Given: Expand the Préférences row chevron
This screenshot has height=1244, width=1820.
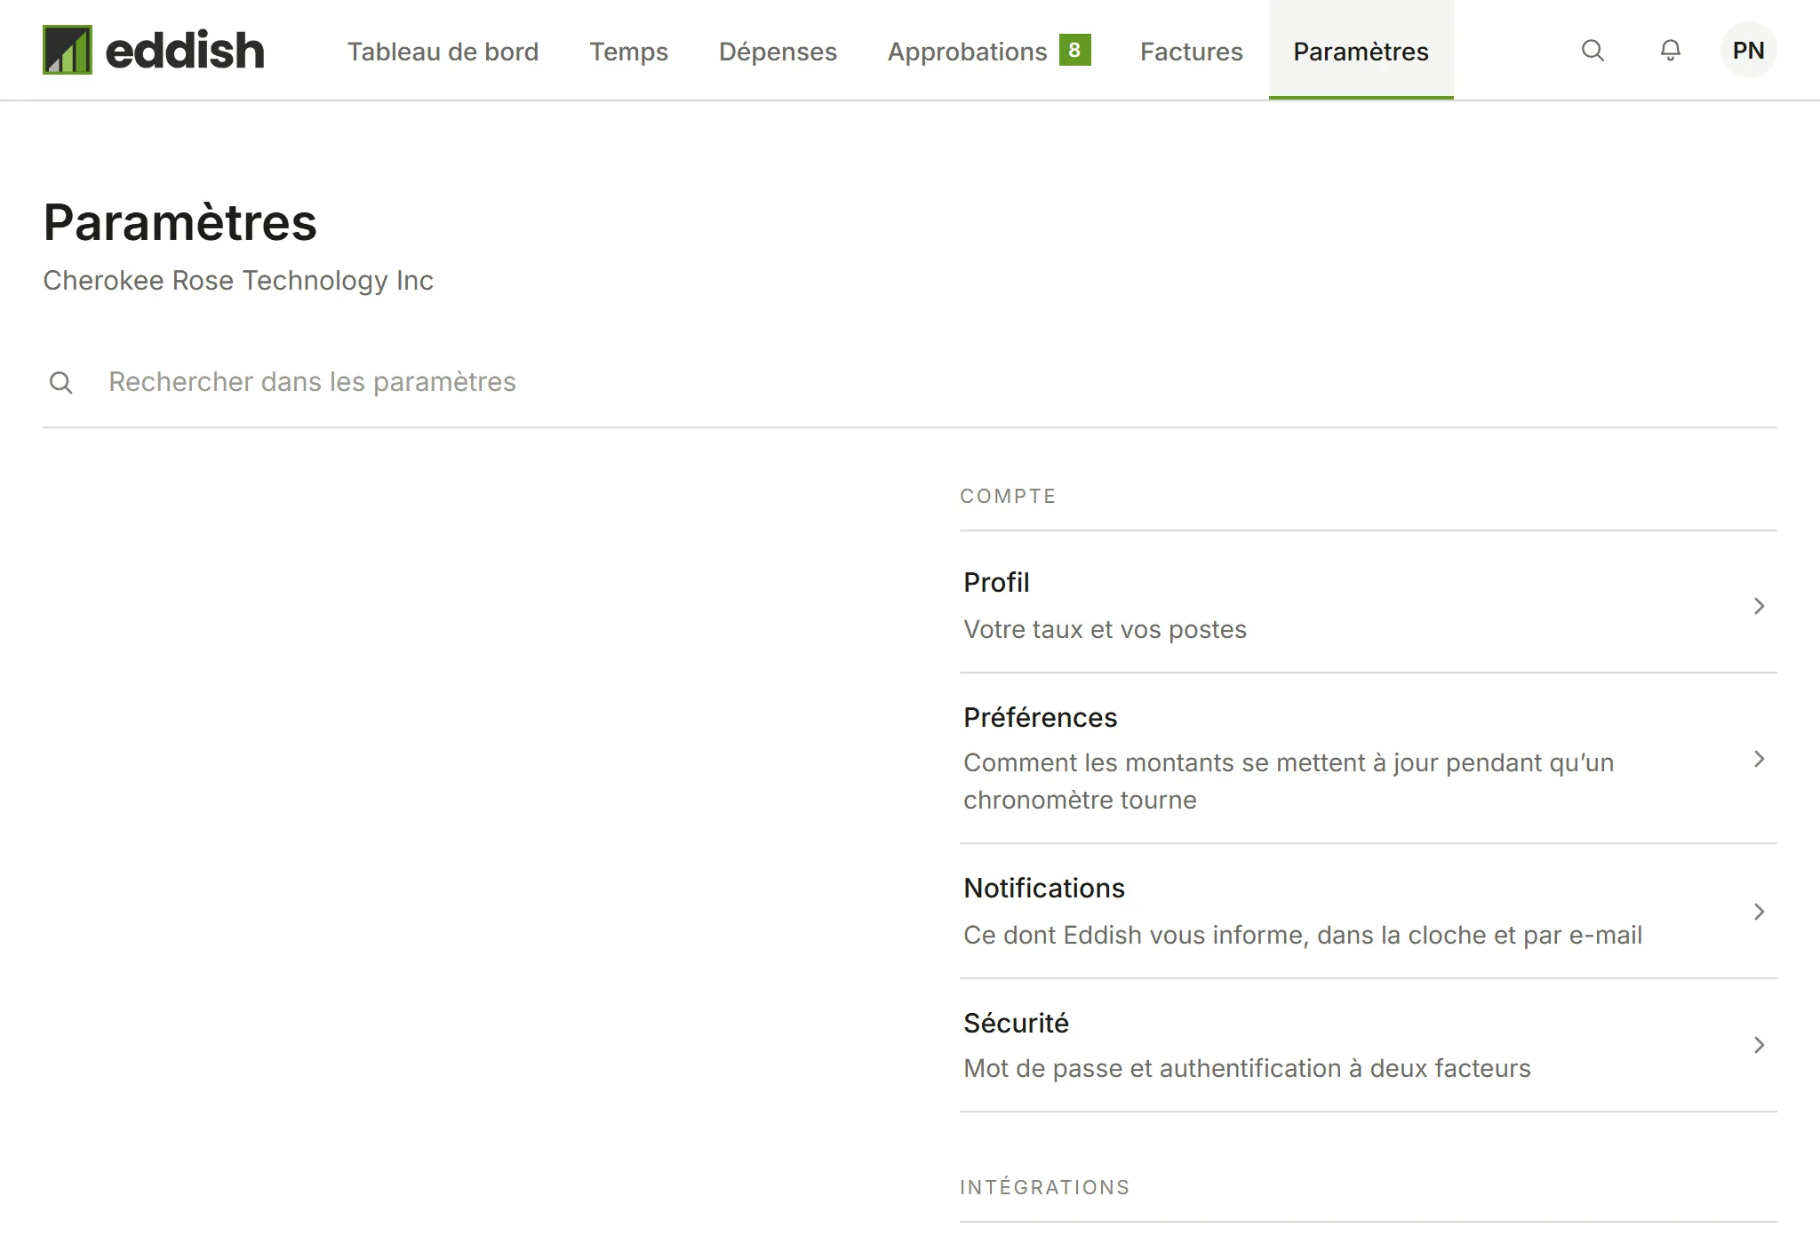Looking at the screenshot, I should click(x=1759, y=759).
